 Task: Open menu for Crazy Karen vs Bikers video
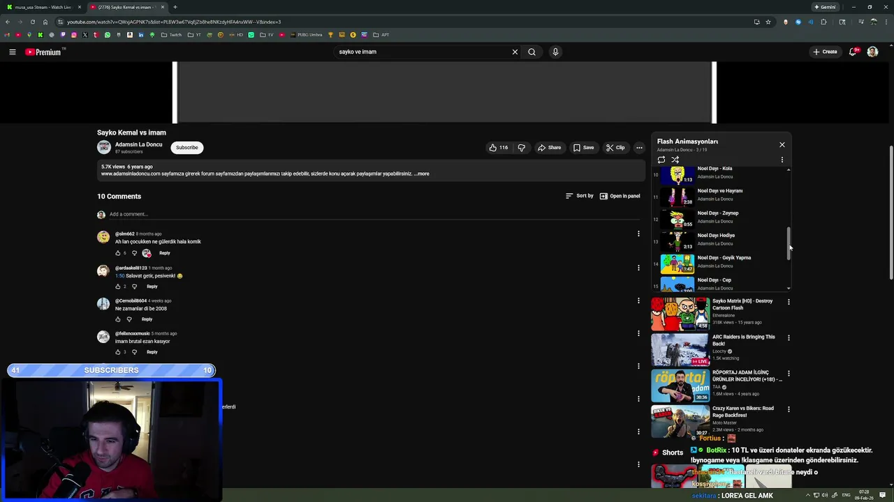tap(789, 409)
